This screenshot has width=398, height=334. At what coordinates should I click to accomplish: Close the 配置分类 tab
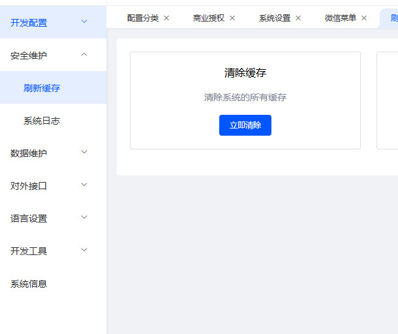click(166, 18)
